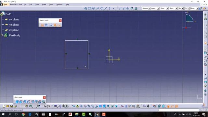208x117 pixels.
Task: Select the Circle sketch tool
Action: pos(94,8)
